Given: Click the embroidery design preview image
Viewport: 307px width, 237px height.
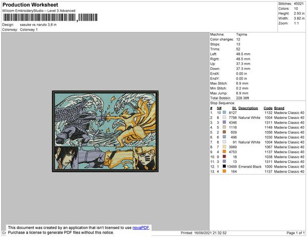Looking at the screenshot, I should pyautogui.click(x=105, y=131).
